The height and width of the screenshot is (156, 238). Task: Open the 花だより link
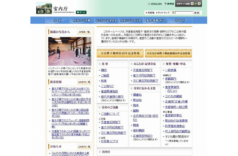pos(172,91)
